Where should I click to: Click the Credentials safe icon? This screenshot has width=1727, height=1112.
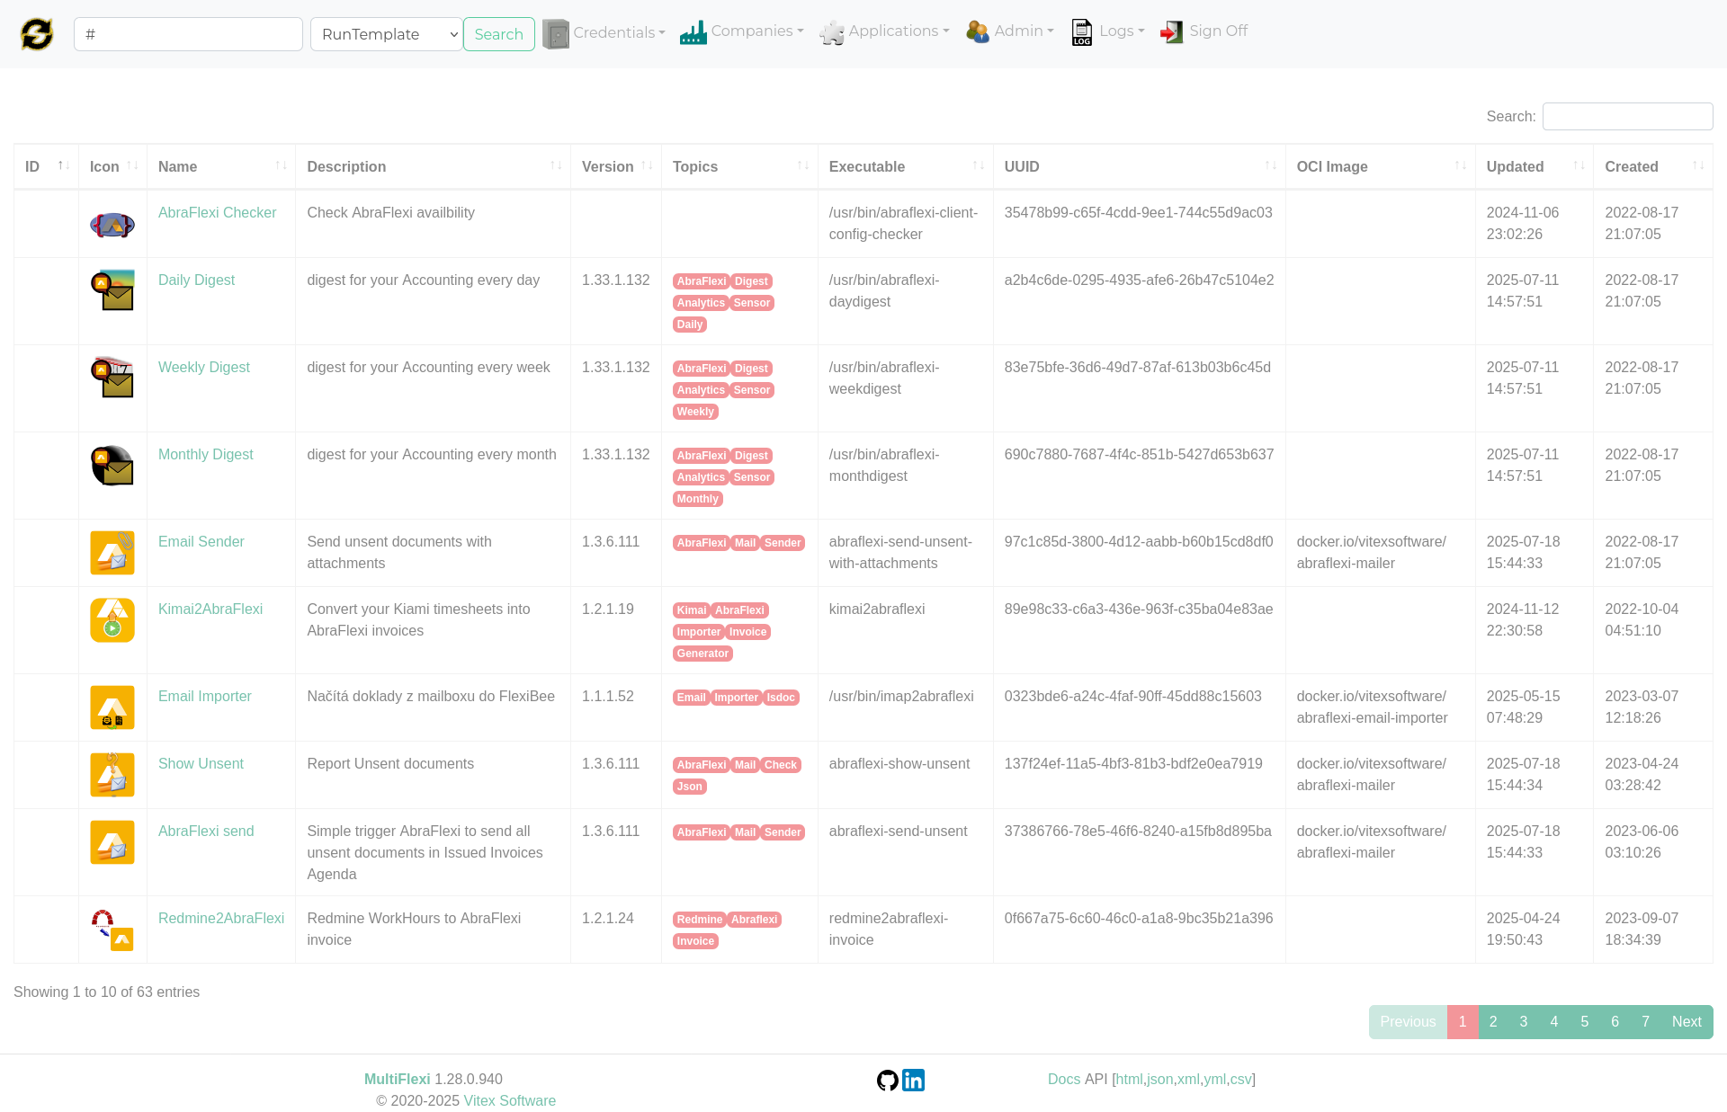[x=555, y=33]
